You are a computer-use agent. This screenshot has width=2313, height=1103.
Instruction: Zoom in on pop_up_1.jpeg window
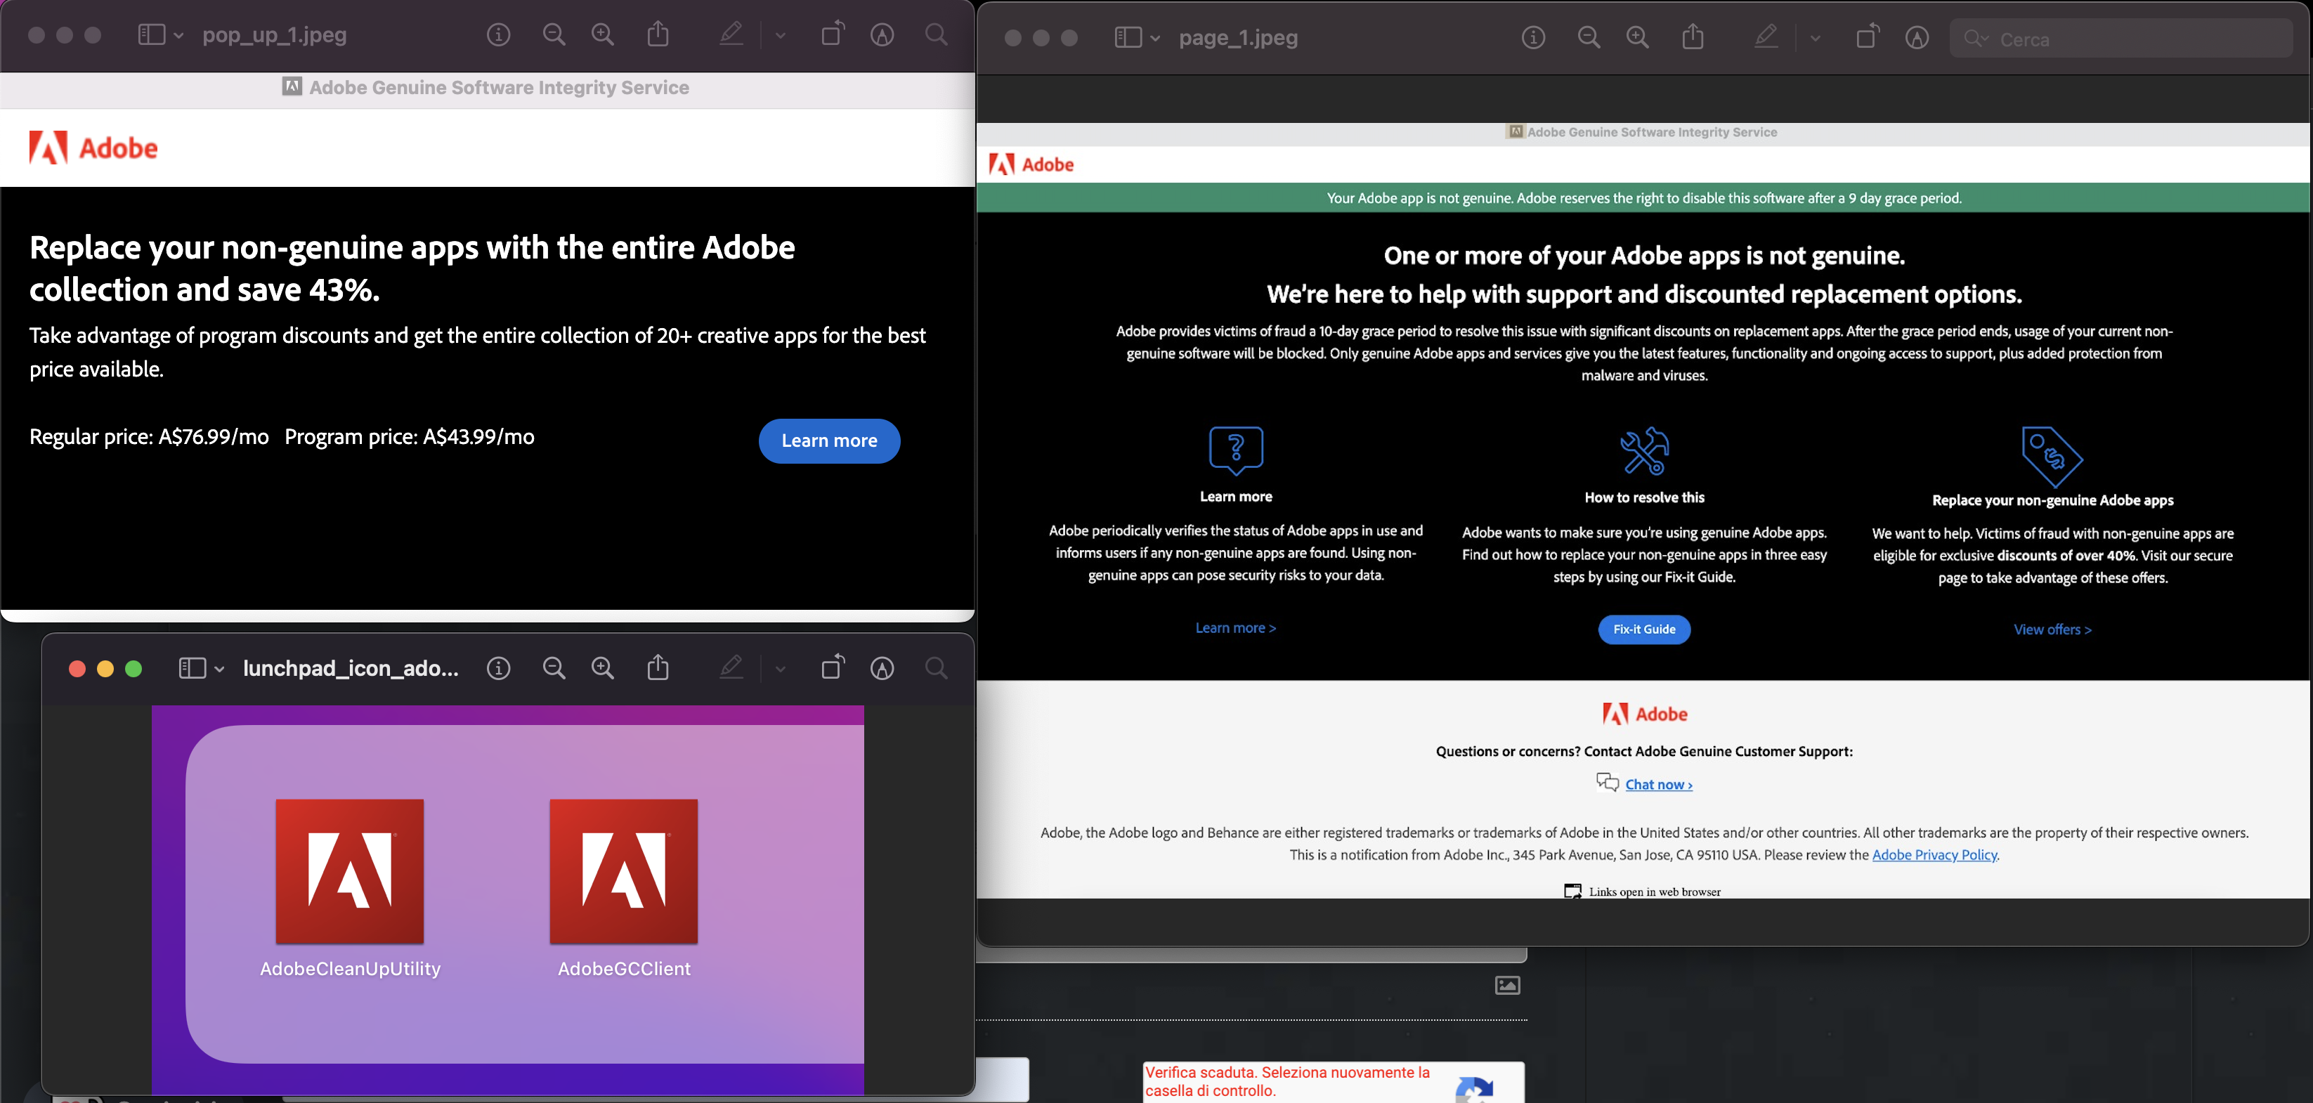[x=603, y=35]
